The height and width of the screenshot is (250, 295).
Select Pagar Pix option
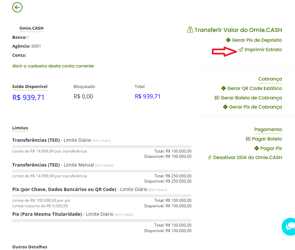pyautogui.click(x=271, y=148)
